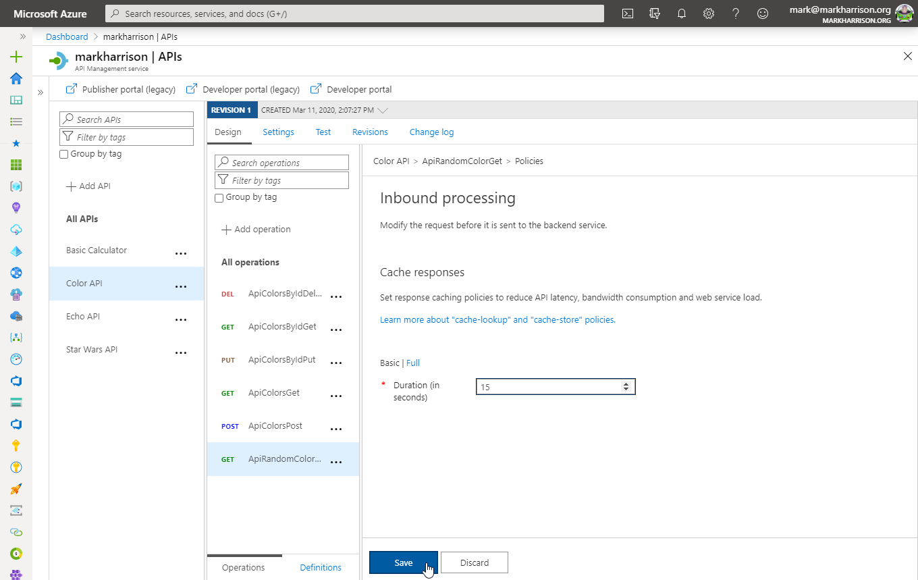
Task: Open the All services list icon in sidebar
Action: 16,122
